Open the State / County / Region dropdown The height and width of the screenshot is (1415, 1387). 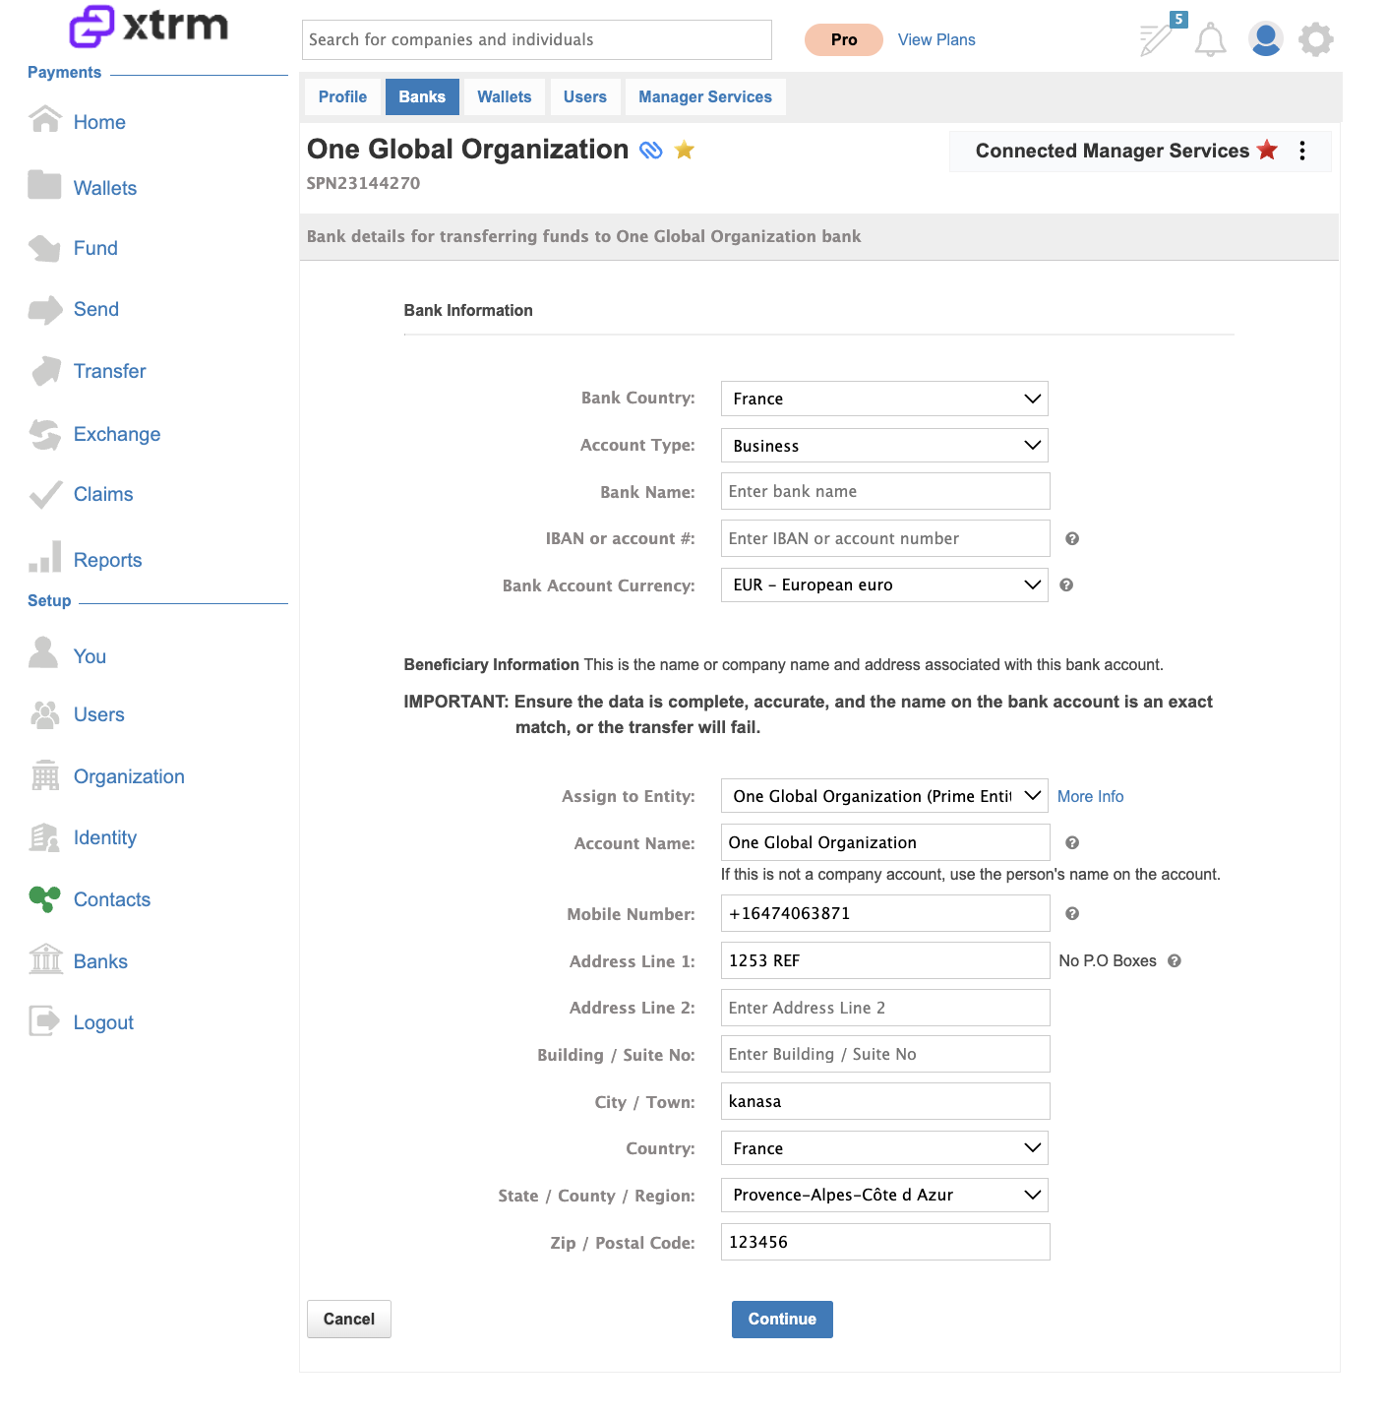point(884,1195)
